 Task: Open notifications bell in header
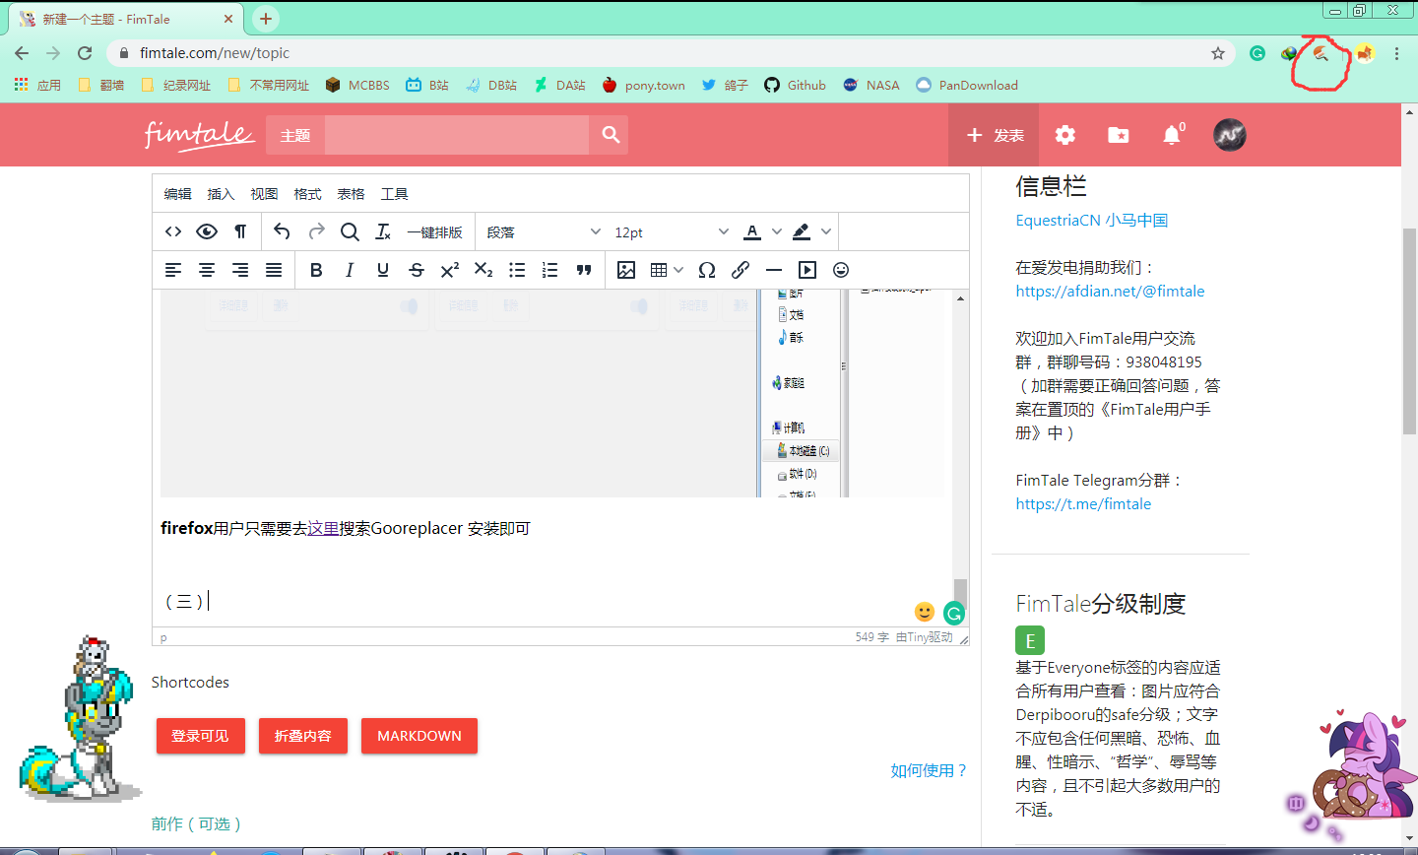[1172, 135]
